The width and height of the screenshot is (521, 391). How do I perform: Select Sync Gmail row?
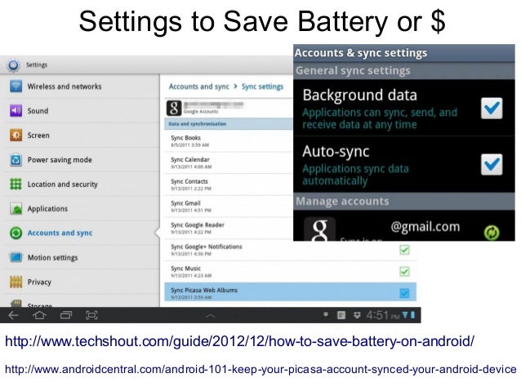coord(229,207)
